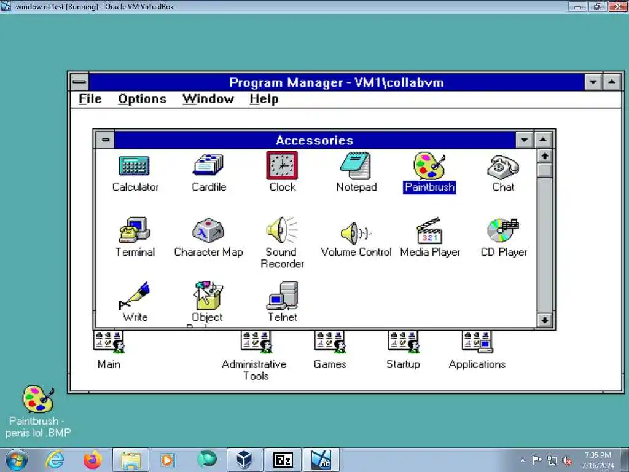
Task: Maximize the Program Manager window
Action: pos(612,82)
